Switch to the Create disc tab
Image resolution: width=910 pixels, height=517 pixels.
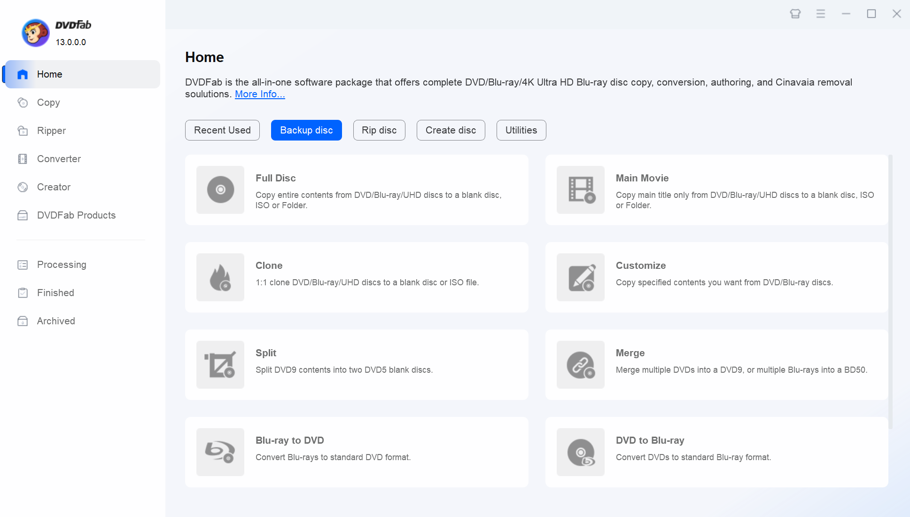point(451,130)
